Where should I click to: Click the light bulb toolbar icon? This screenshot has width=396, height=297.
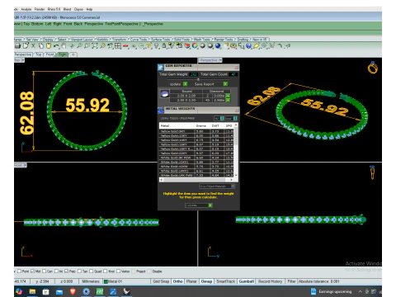(x=157, y=46)
